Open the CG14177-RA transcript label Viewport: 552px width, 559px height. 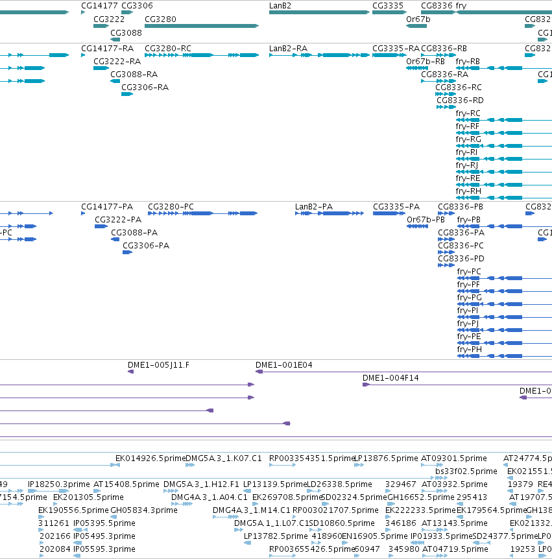pos(107,49)
